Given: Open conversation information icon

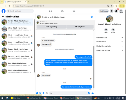Looking at the screenshot, I should click(x=91, y=17).
